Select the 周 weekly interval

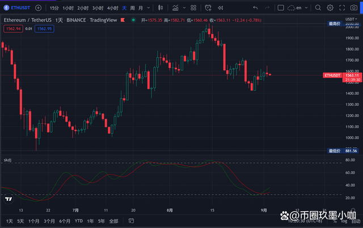tap(132, 8)
